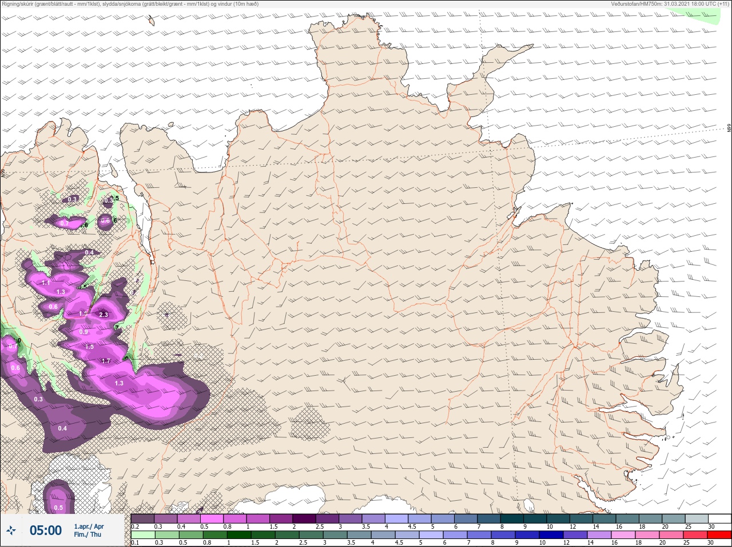
Task: Click the 0.9 precipitation value on the map
Action: [84, 332]
